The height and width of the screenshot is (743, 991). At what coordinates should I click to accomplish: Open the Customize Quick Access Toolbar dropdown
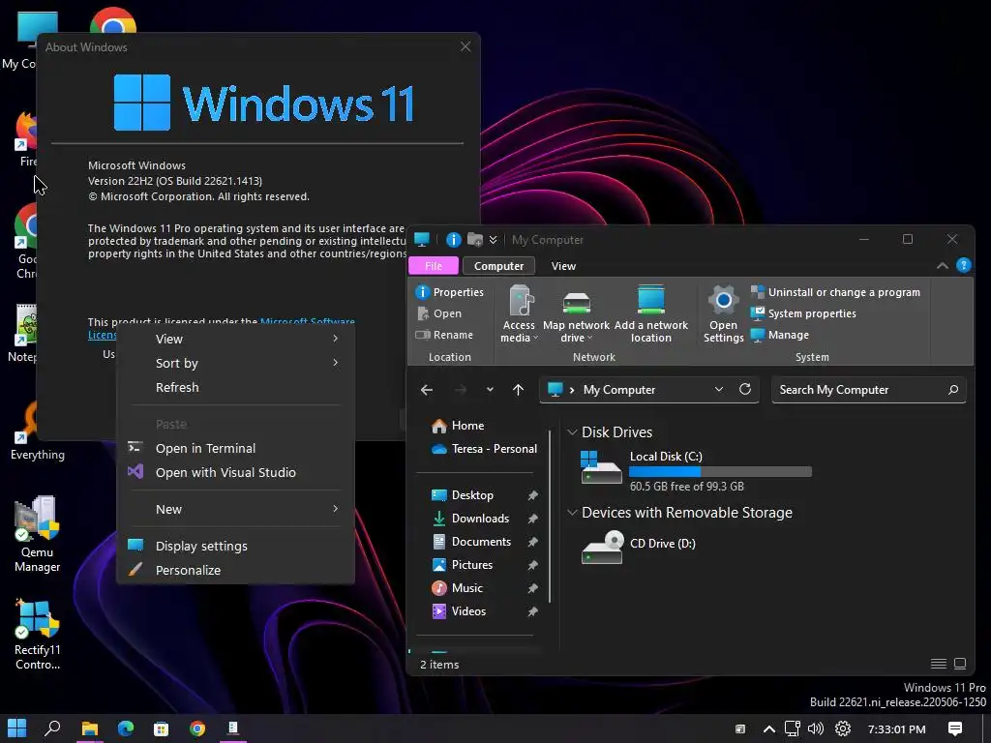(x=493, y=240)
